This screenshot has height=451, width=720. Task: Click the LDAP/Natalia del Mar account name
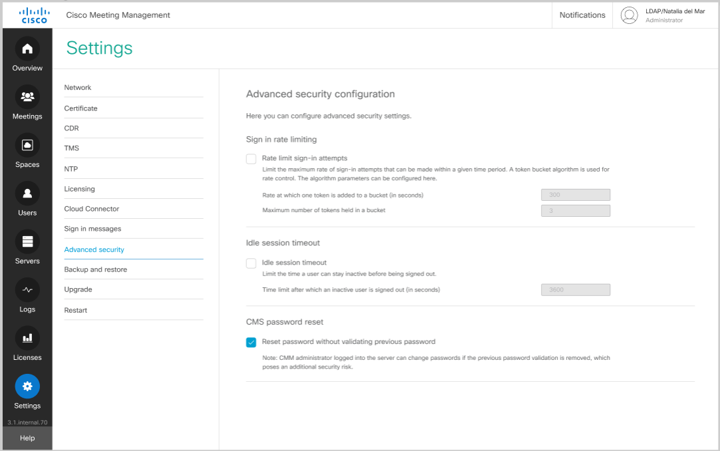(675, 11)
